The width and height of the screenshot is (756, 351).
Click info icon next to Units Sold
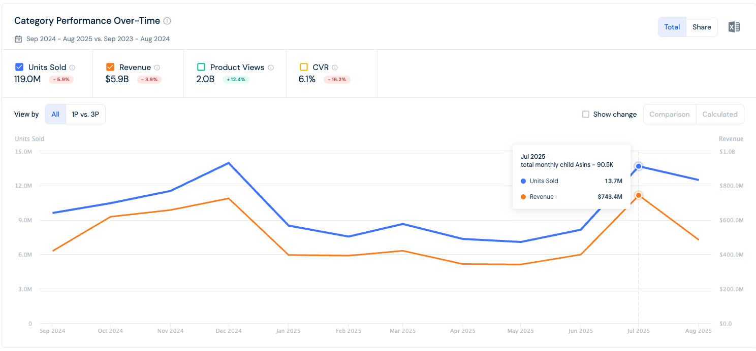72,67
